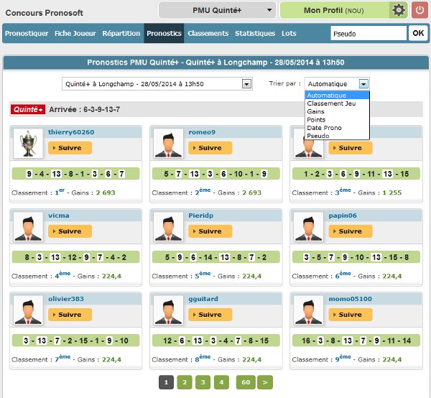431x398 pixels.
Task: Go to page 4 of results
Action: click(x=221, y=382)
